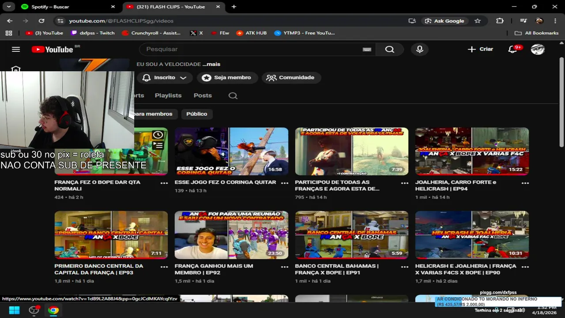This screenshot has width=565, height=318.
Task: Click title FRANÇA FEZ O BOPE DAR QTA
Action: tap(97, 185)
